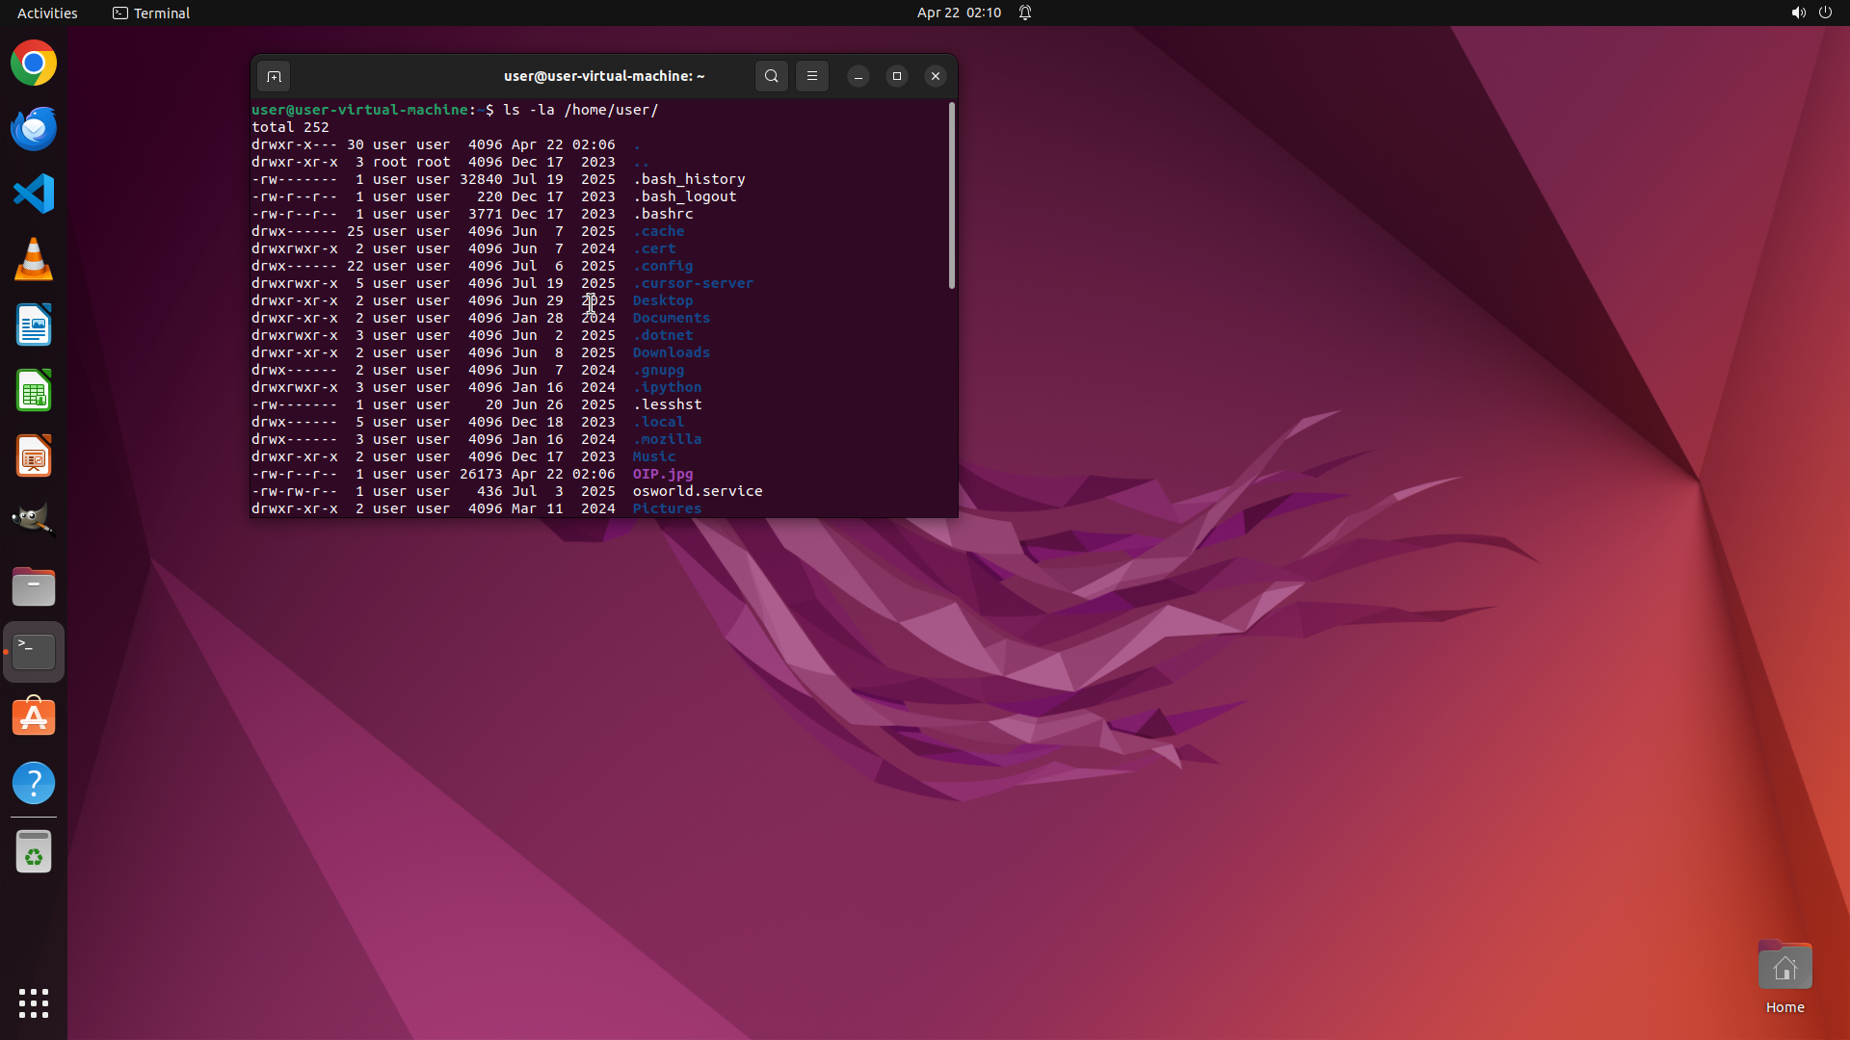The width and height of the screenshot is (1850, 1040).
Task: Open LibreOffice Impress from the dock
Action: [34, 456]
